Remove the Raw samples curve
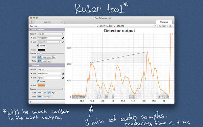 tap(30, 29)
